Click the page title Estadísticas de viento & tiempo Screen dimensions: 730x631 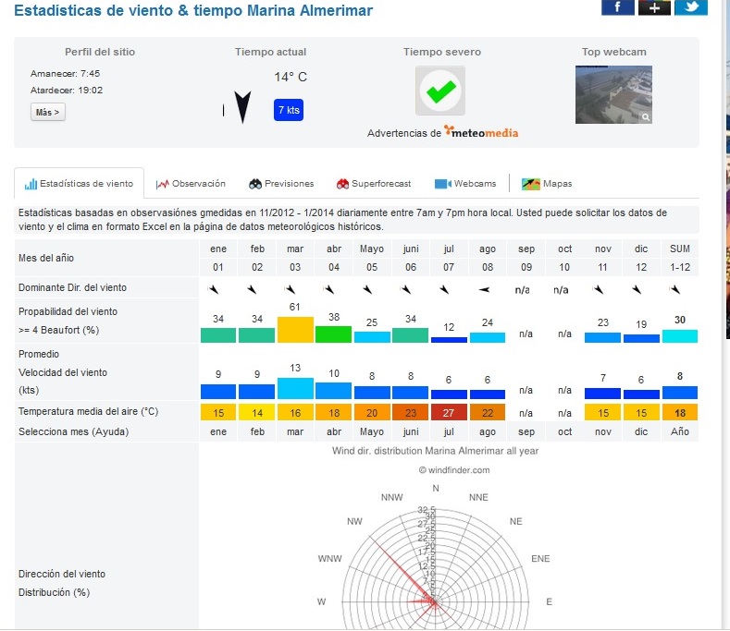coord(193,10)
